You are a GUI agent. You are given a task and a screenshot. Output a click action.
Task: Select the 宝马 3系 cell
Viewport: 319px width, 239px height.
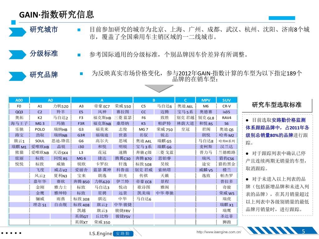(144, 147)
